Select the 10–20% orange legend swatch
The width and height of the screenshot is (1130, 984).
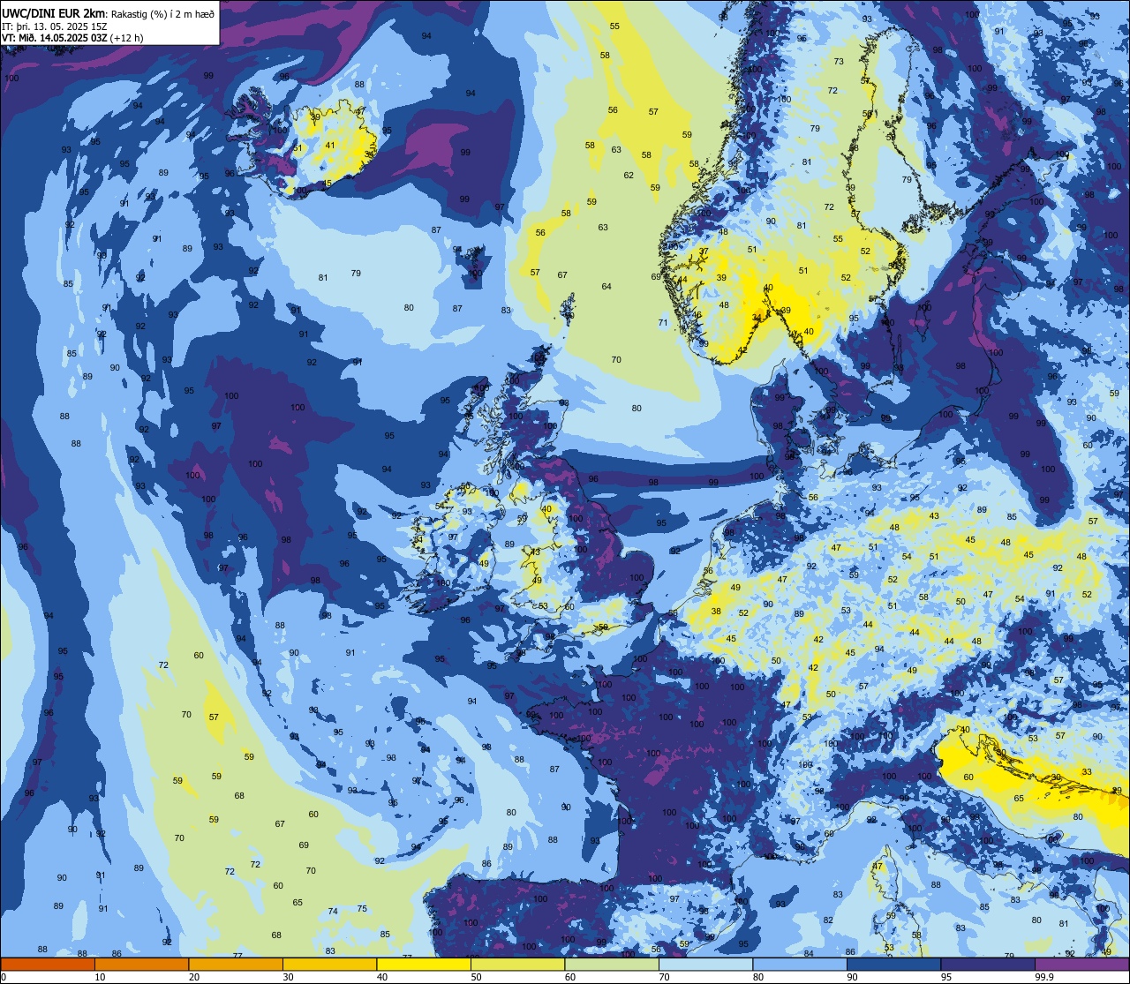(142, 965)
